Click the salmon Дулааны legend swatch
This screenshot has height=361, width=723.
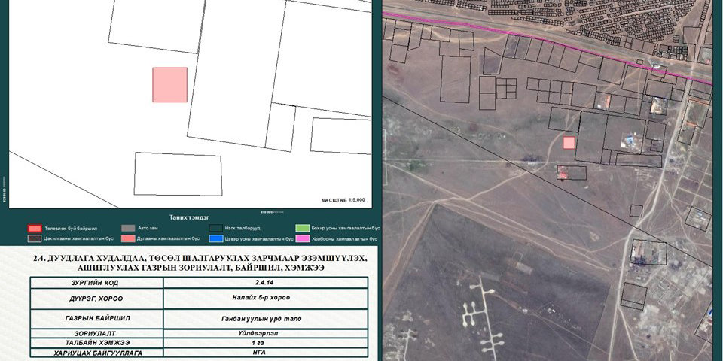point(127,238)
